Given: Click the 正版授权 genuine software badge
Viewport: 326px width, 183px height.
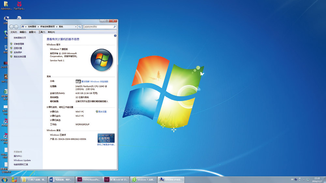Looking at the screenshot, I should (106, 138).
